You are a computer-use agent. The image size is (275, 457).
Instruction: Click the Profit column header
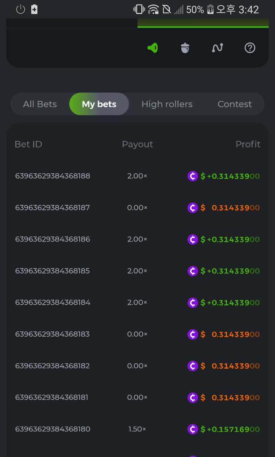(248, 144)
